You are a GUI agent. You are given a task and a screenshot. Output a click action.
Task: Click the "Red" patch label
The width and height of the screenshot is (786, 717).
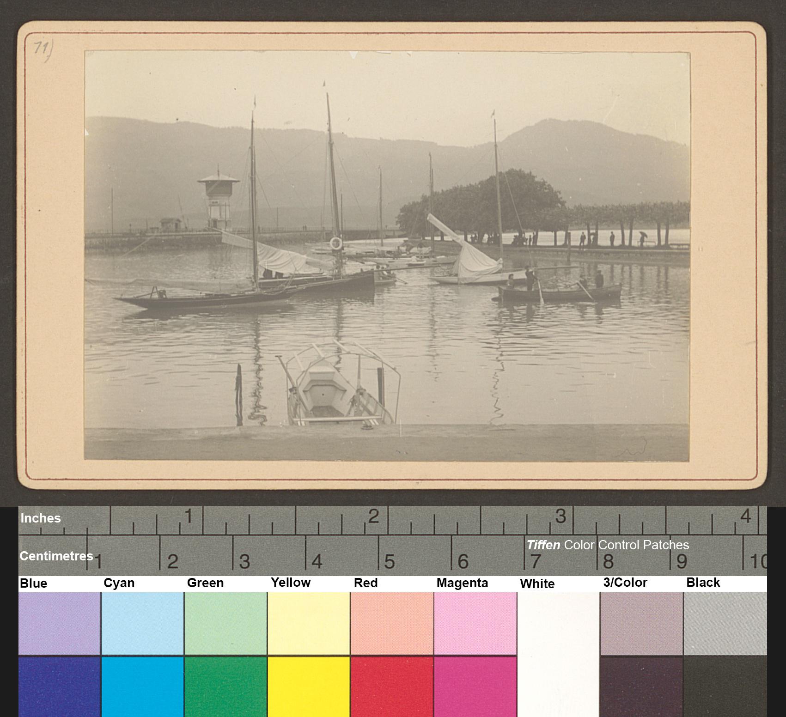click(366, 583)
